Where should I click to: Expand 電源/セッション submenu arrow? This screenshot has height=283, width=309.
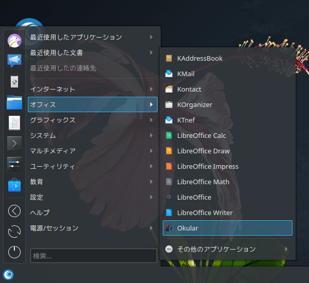point(151,228)
